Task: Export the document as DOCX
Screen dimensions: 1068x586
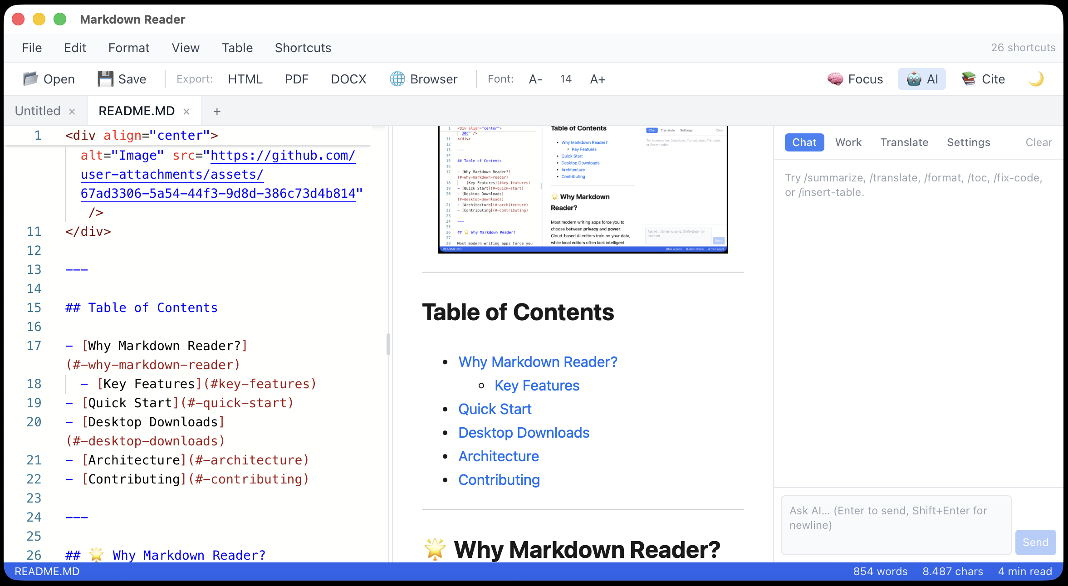Action: 348,79
